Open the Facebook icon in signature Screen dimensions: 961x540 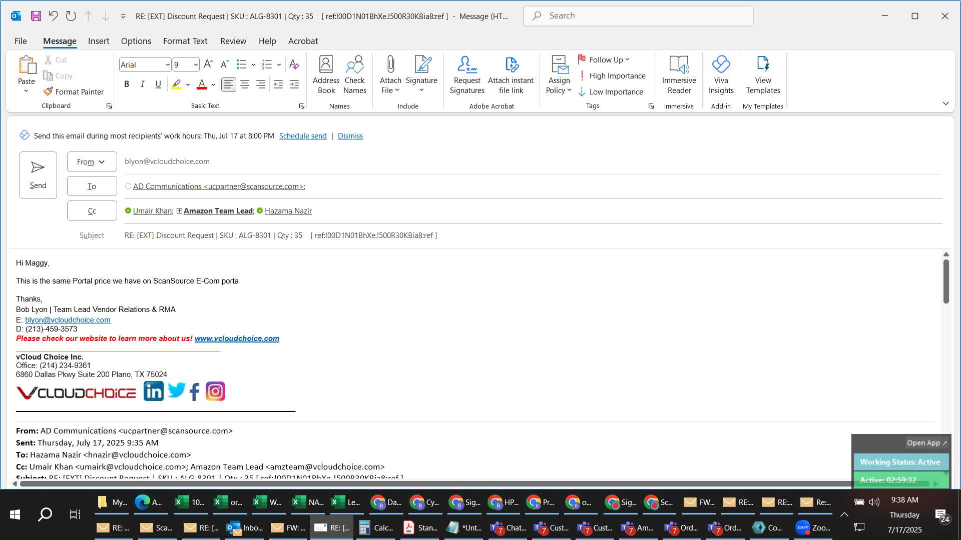click(x=195, y=391)
